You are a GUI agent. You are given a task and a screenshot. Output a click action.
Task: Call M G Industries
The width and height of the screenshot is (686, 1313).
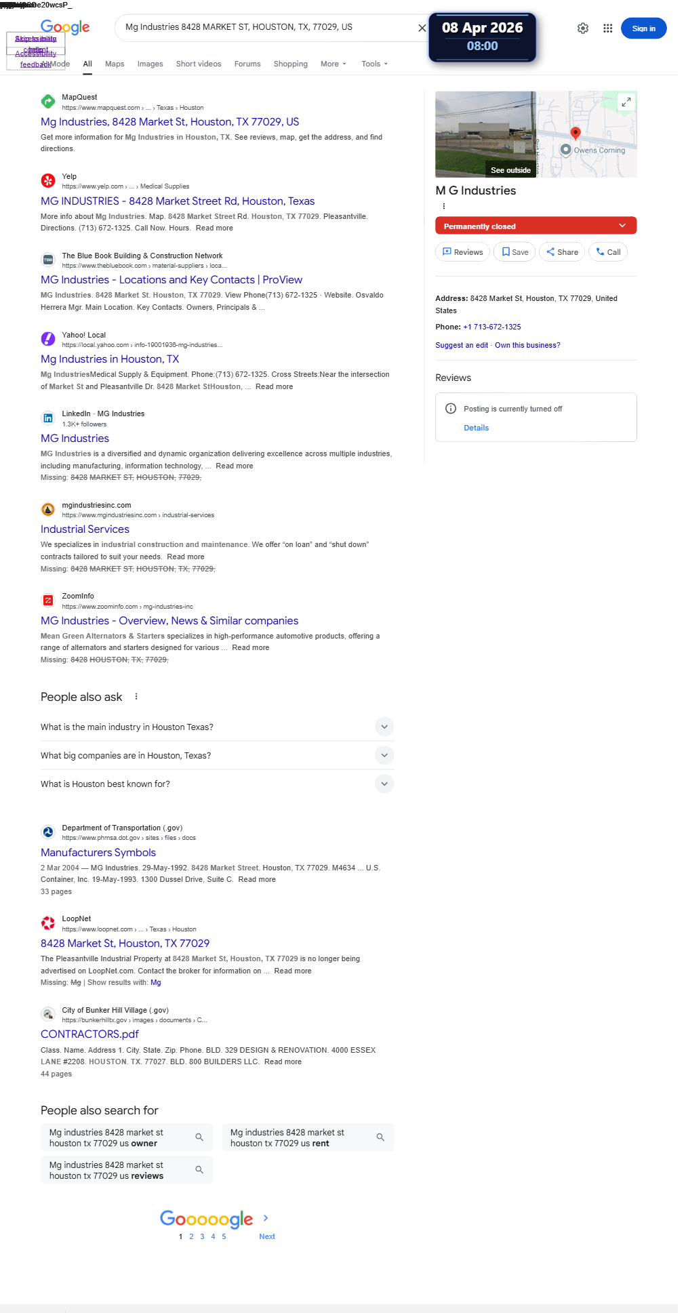(608, 252)
